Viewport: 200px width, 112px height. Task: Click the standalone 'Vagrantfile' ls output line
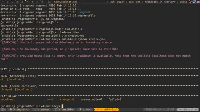[x=9, y=26]
